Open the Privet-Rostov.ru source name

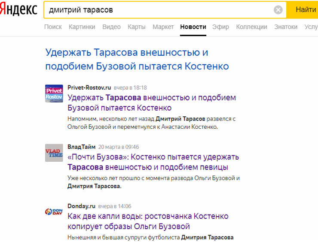click(89, 88)
